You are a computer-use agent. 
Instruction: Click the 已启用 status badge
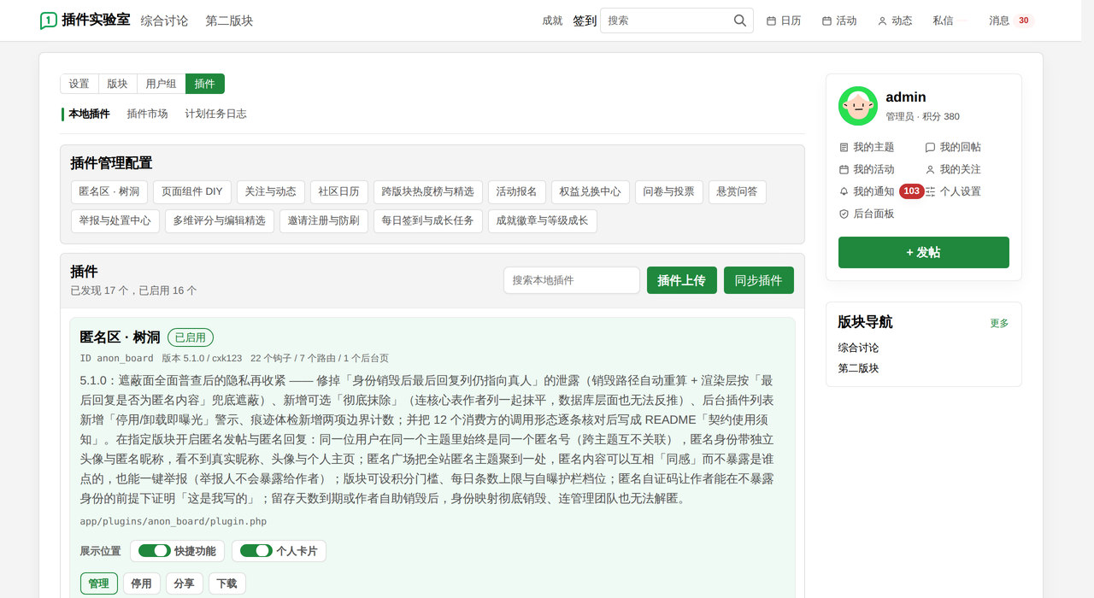coord(191,337)
